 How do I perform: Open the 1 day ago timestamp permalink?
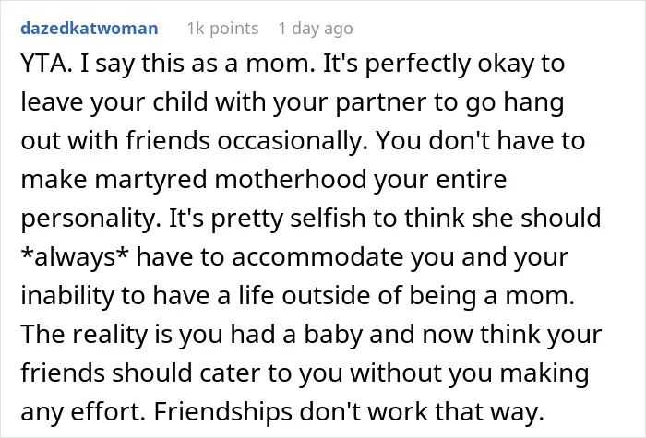[316, 30]
